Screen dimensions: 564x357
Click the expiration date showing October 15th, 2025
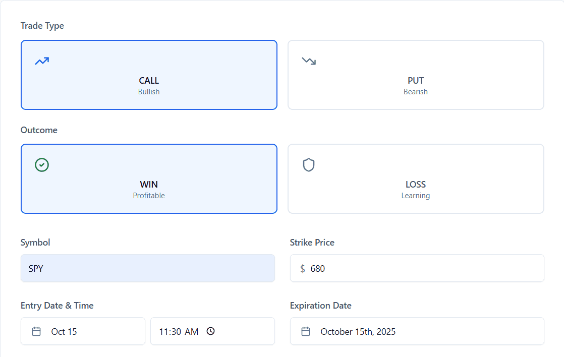pyautogui.click(x=358, y=331)
